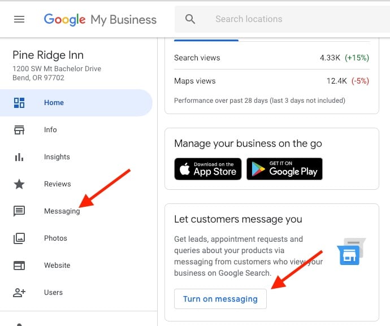Image resolution: width=390 pixels, height=326 pixels.
Task: Open the hamburger main menu
Action: tap(19, 19)
